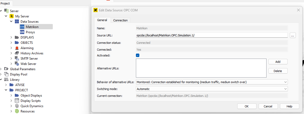Click the Data Sources grid icon
Viewport: 304px width, 114px height.
click(17, 22)
